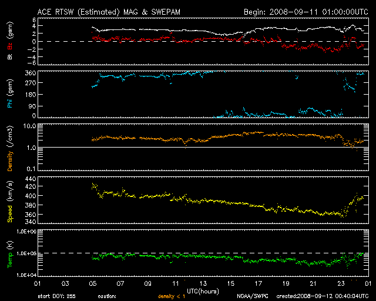376x301 pixels.
Task: Click the '19' hour tick label
Action: click(286, 283)
